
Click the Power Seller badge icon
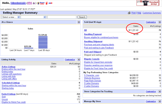point(41,3)
